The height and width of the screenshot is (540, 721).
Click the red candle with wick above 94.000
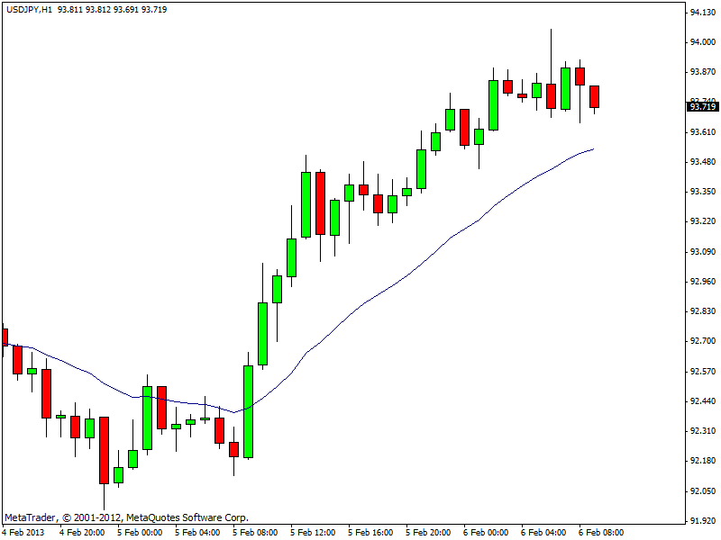click(551, 95)
